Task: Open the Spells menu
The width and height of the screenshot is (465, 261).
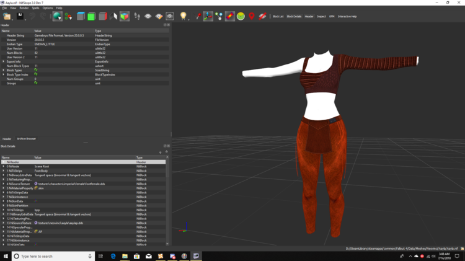Action: tap(35, 8)
